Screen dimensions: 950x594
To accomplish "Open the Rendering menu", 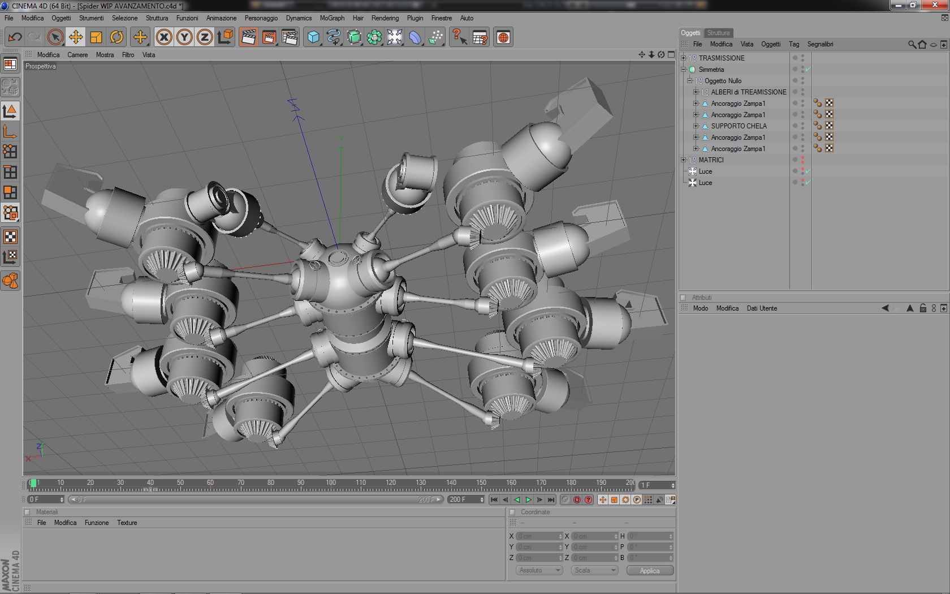I will pyautogui.click(x=385, y=18).
